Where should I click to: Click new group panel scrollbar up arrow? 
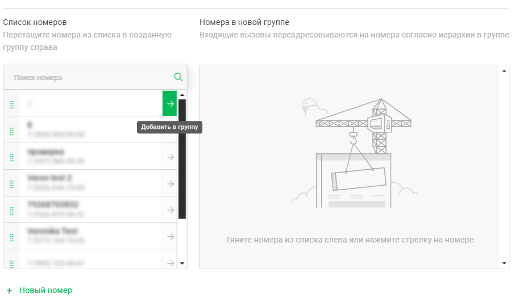(505, 70)
